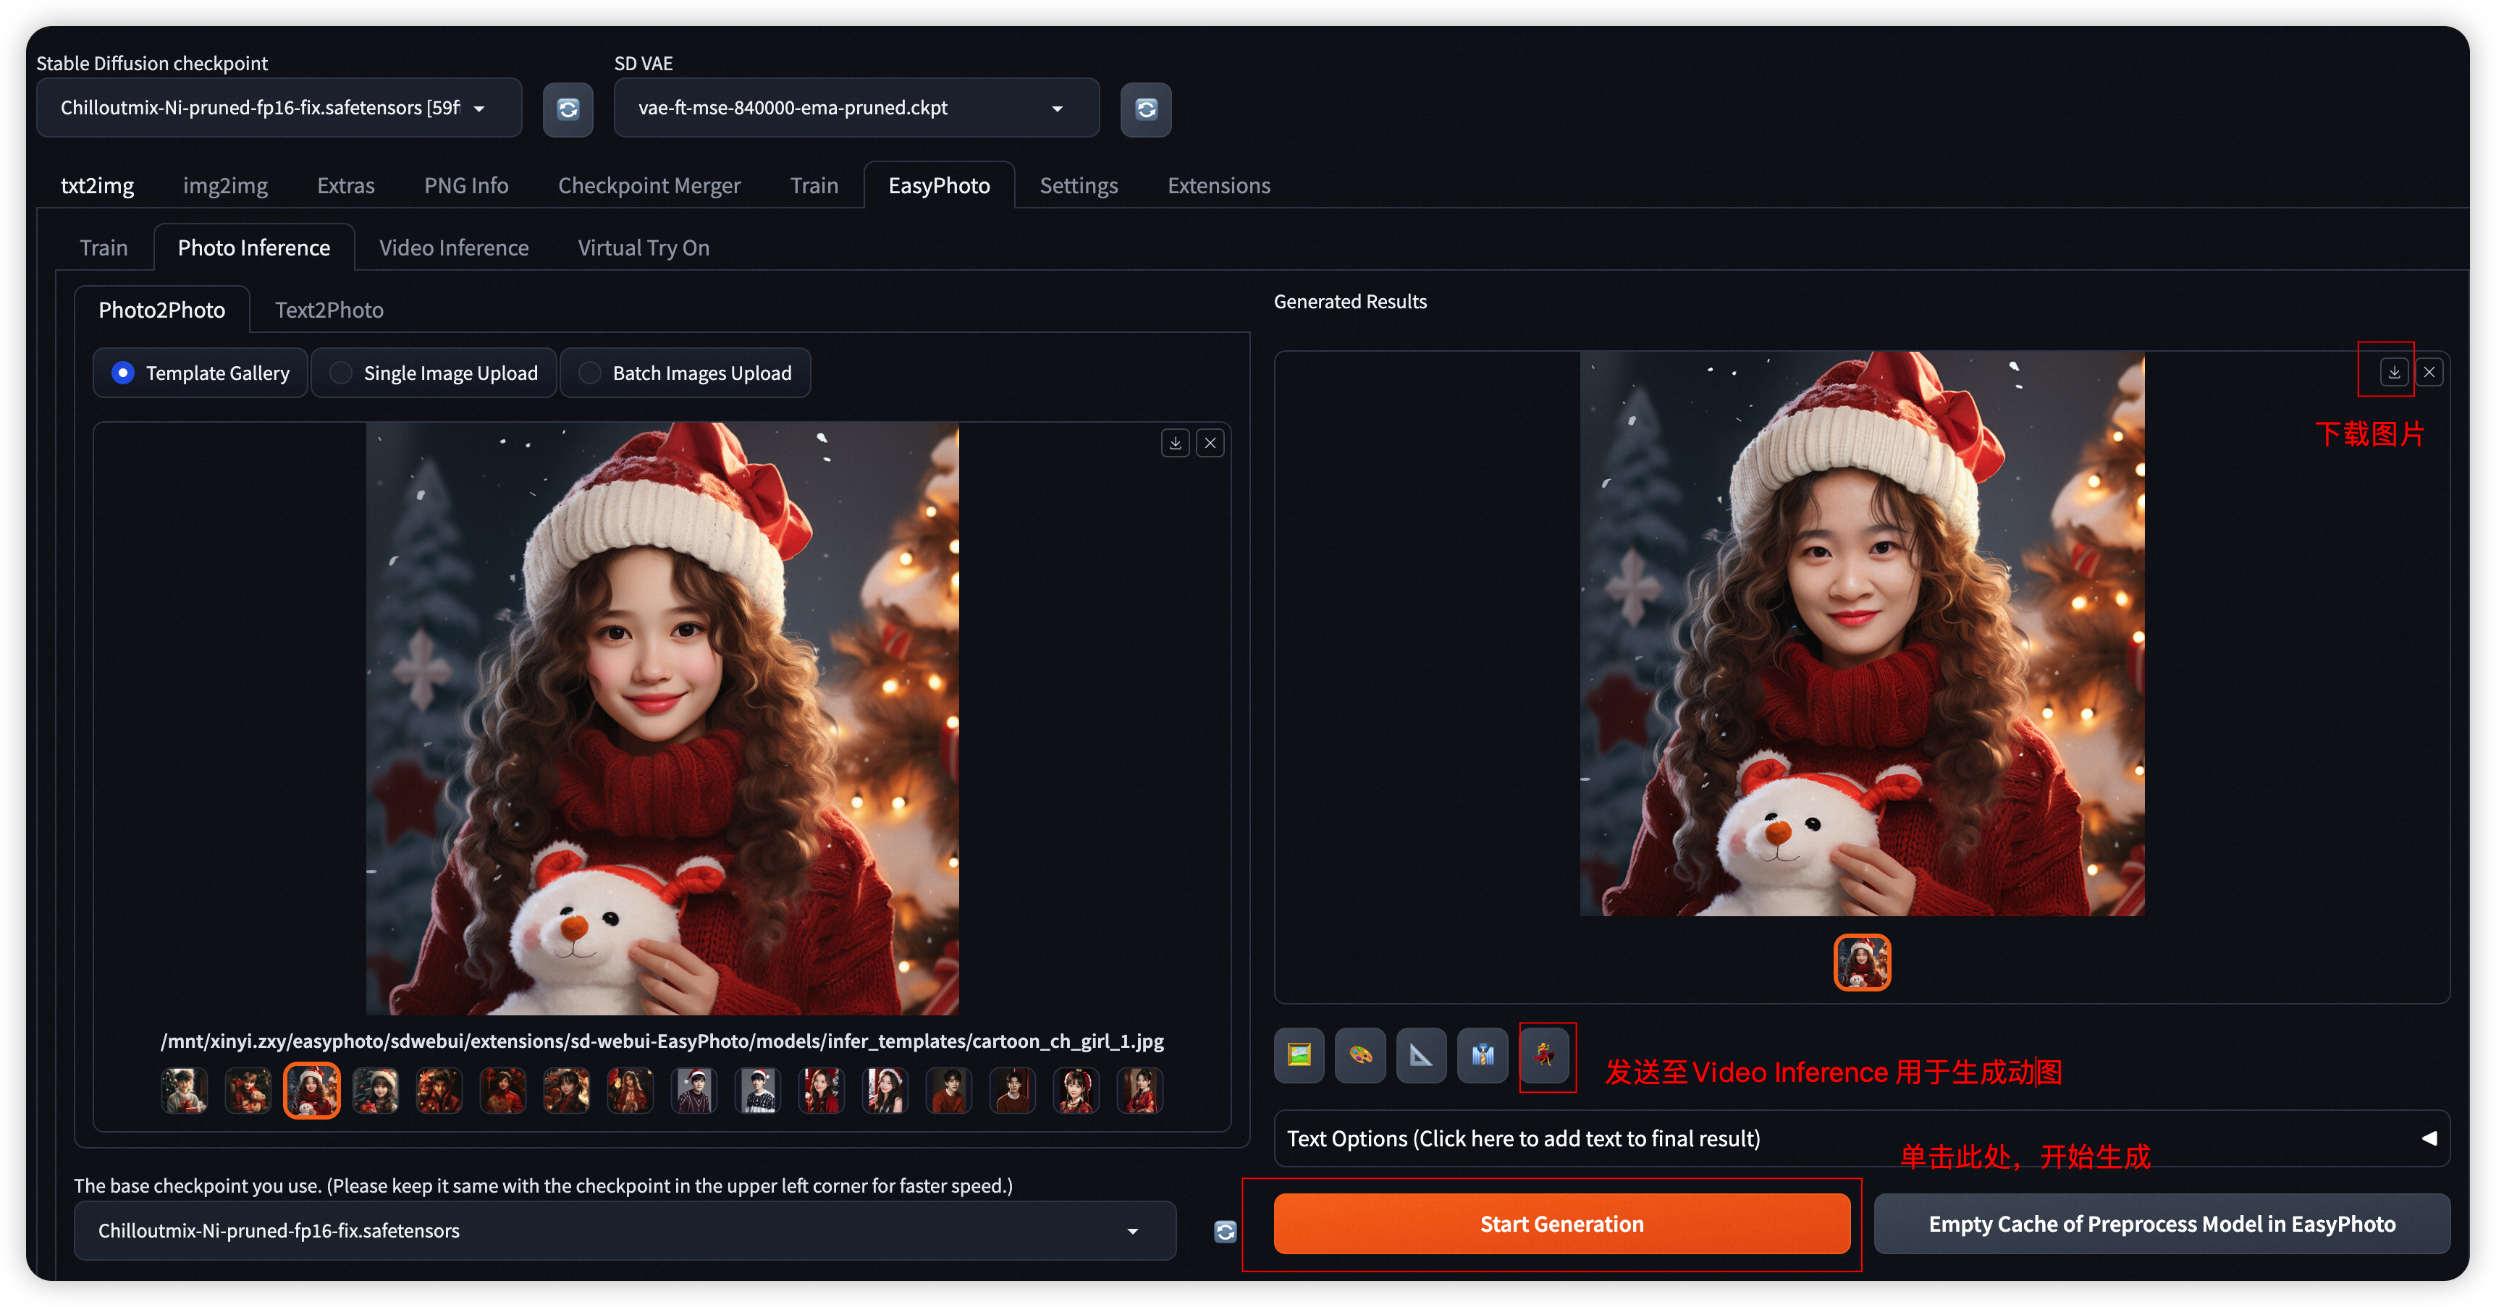Click the triangle ruler icon button
This screenshot has width=2496, height=1307.
[1422, 1055]
